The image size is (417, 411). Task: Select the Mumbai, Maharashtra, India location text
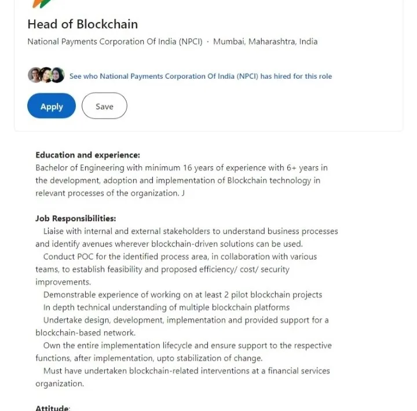pos(265,42)
